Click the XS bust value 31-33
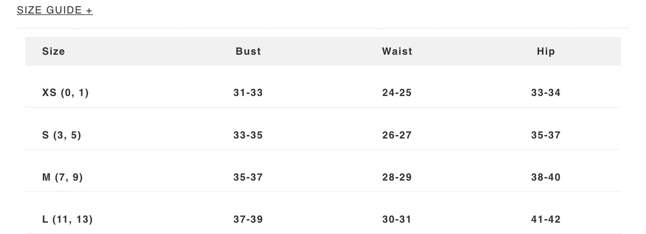Screen dimensions: 646x234 point(248,93)
